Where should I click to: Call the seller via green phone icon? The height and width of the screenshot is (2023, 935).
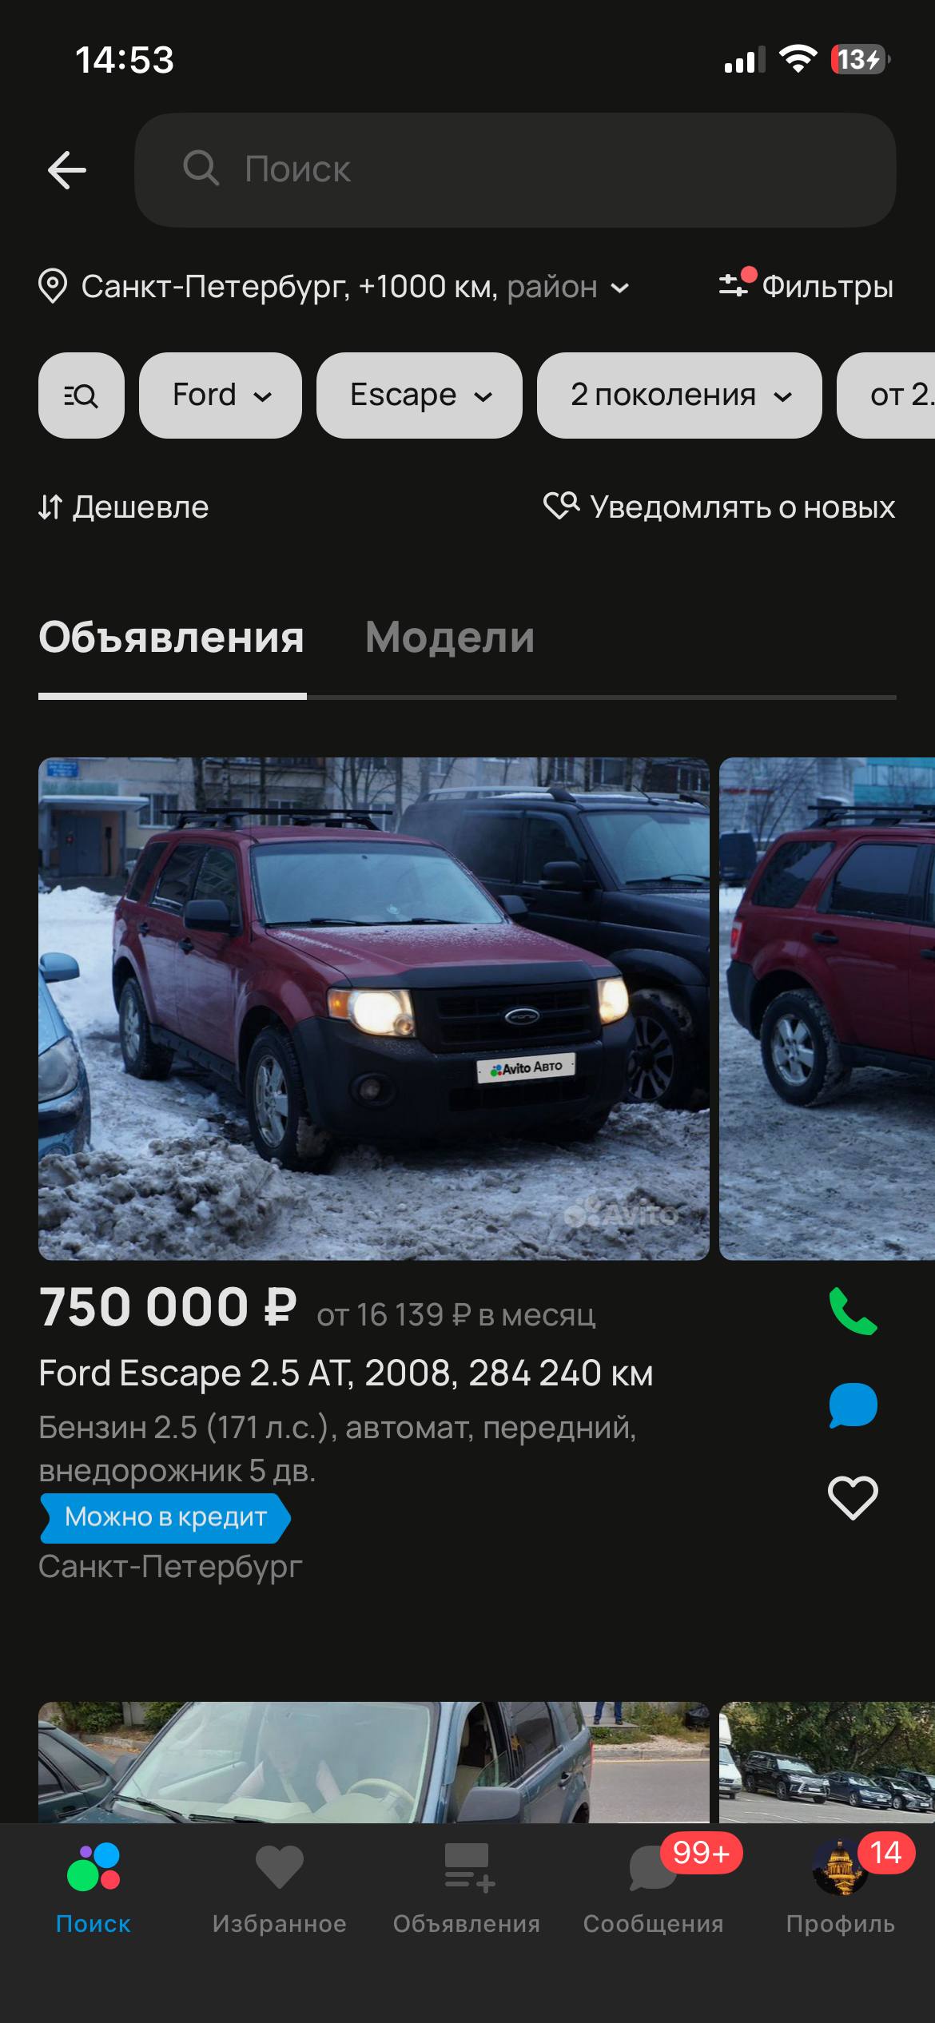[x=853, y=1311]
